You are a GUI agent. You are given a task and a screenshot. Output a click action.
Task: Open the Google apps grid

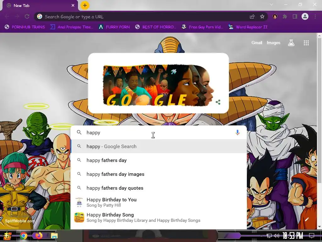(x=306, y=43)
